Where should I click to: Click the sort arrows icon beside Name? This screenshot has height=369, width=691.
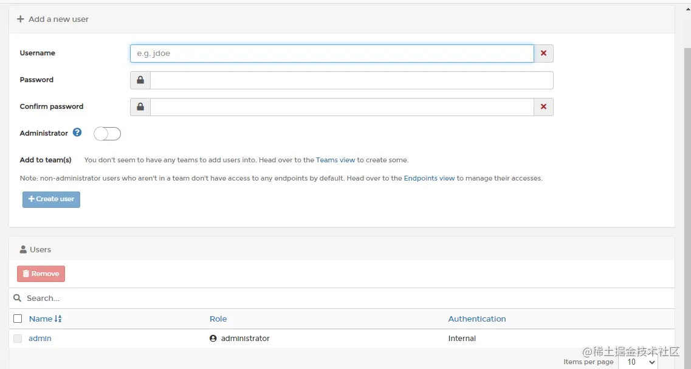58,319
